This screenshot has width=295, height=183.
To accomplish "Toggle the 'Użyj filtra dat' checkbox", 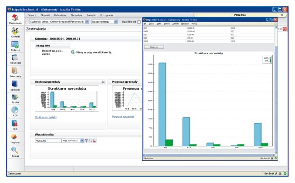I will (139, 22).
